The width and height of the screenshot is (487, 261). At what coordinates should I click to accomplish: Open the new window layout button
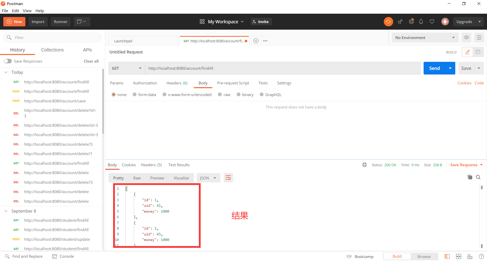[82, 22]
